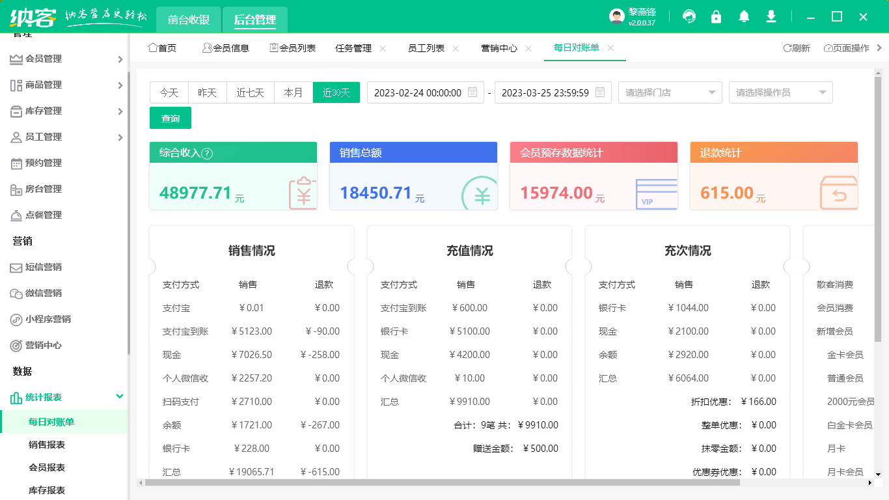The image size is (889, 500).
Task: Open the 请选择门店 store dropdown
Action: click(670, 92)
